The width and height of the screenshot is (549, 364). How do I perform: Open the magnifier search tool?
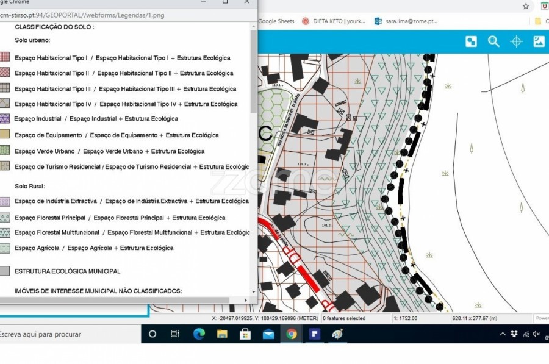493,41
